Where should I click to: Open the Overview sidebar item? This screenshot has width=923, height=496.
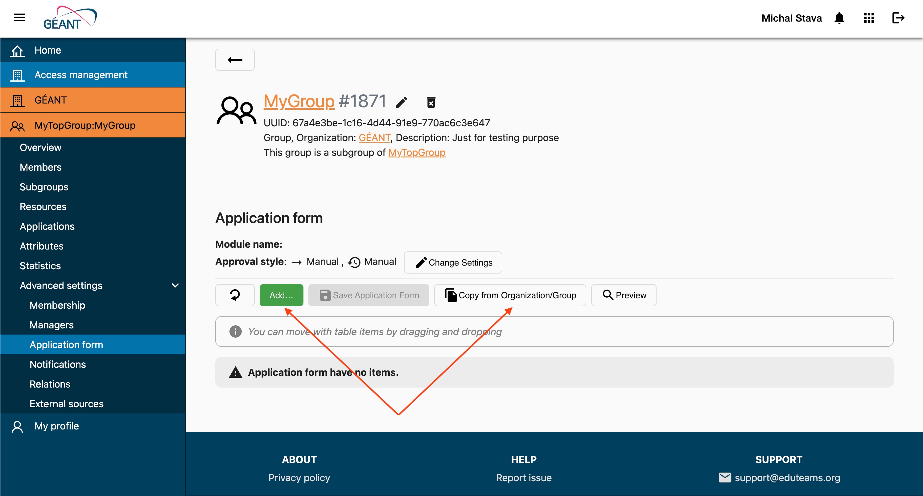pos(40,148)
